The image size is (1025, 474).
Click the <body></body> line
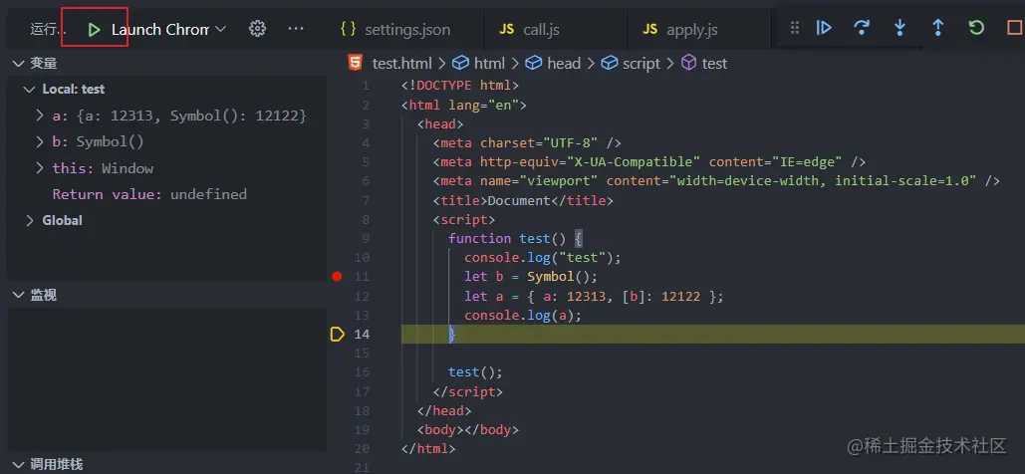[x=468, y=430]
